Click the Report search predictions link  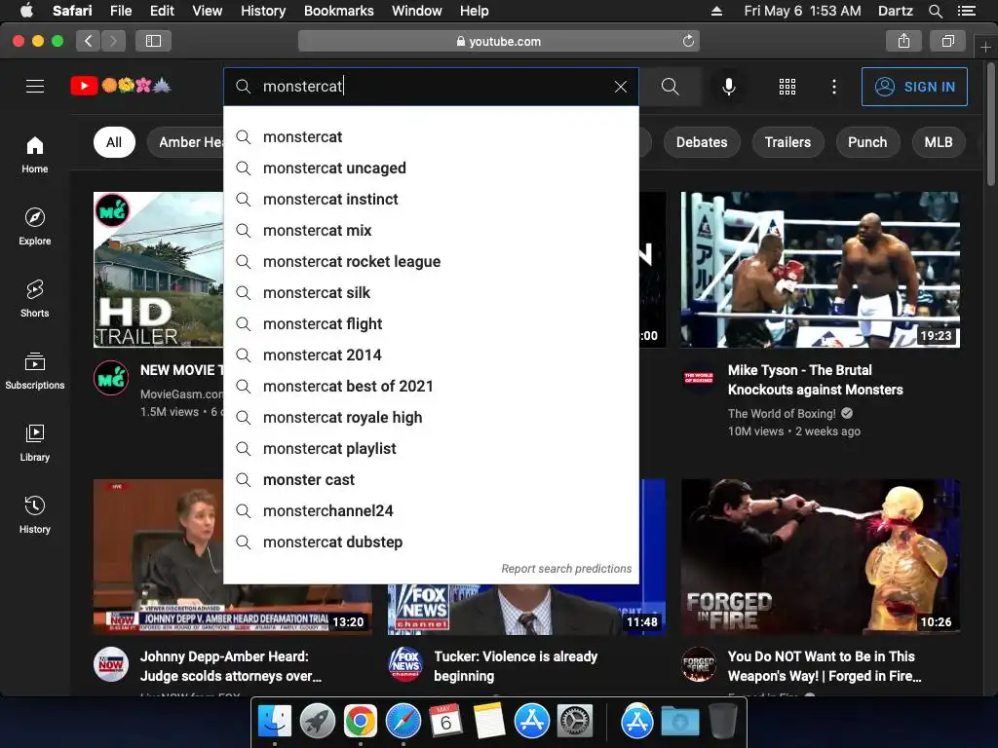coord(566,569)
